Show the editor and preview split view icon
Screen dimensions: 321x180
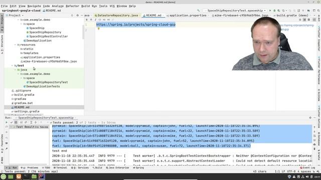[304, 20]
